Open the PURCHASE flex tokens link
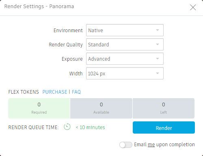203x156 pixels. click(x=55, y=92)
